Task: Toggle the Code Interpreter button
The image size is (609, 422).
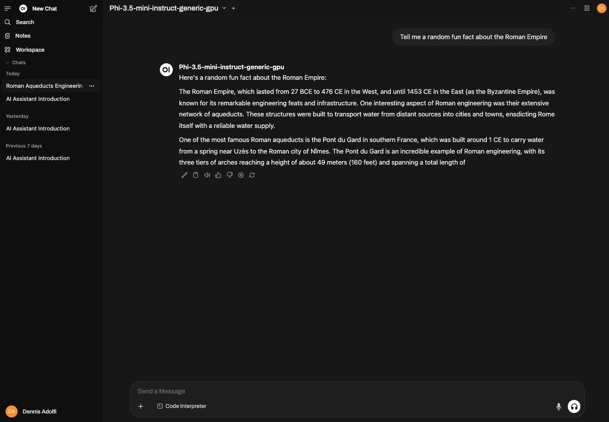Action: [x=182, y=406]
